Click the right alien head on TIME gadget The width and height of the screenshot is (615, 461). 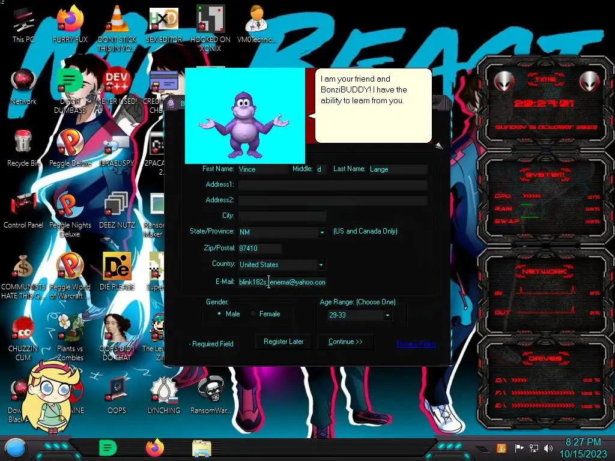(590, 82)
